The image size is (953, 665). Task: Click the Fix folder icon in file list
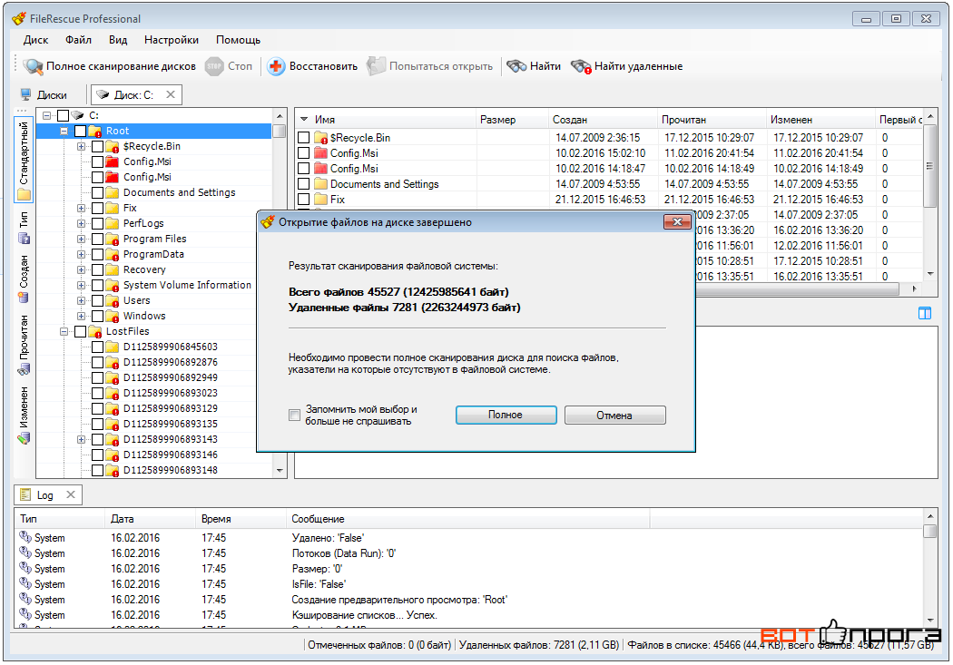click(x=321, y=200)
